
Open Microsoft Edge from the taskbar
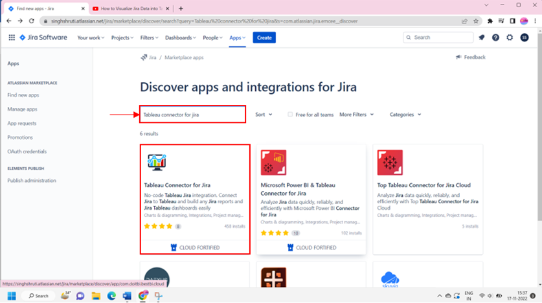[111, 296]
